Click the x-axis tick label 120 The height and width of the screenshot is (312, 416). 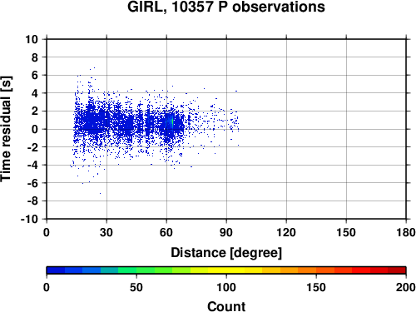tap(286, 232)
